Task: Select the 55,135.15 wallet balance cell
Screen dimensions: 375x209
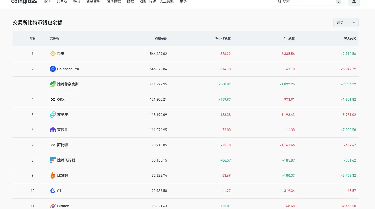Action: 160,160
